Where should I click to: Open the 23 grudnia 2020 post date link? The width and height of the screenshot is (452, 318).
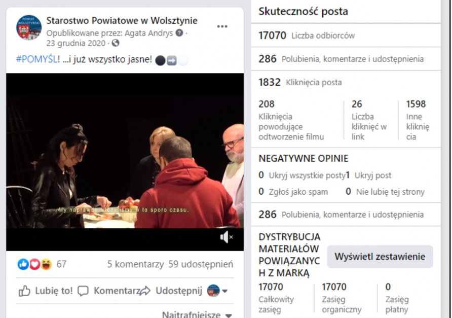coord(76,43)
